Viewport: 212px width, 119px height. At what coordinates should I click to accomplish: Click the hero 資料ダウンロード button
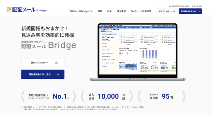43,62
